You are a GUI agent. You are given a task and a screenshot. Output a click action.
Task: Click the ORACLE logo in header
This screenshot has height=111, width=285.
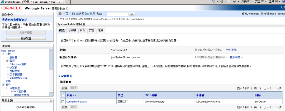[x=12, y=8]
